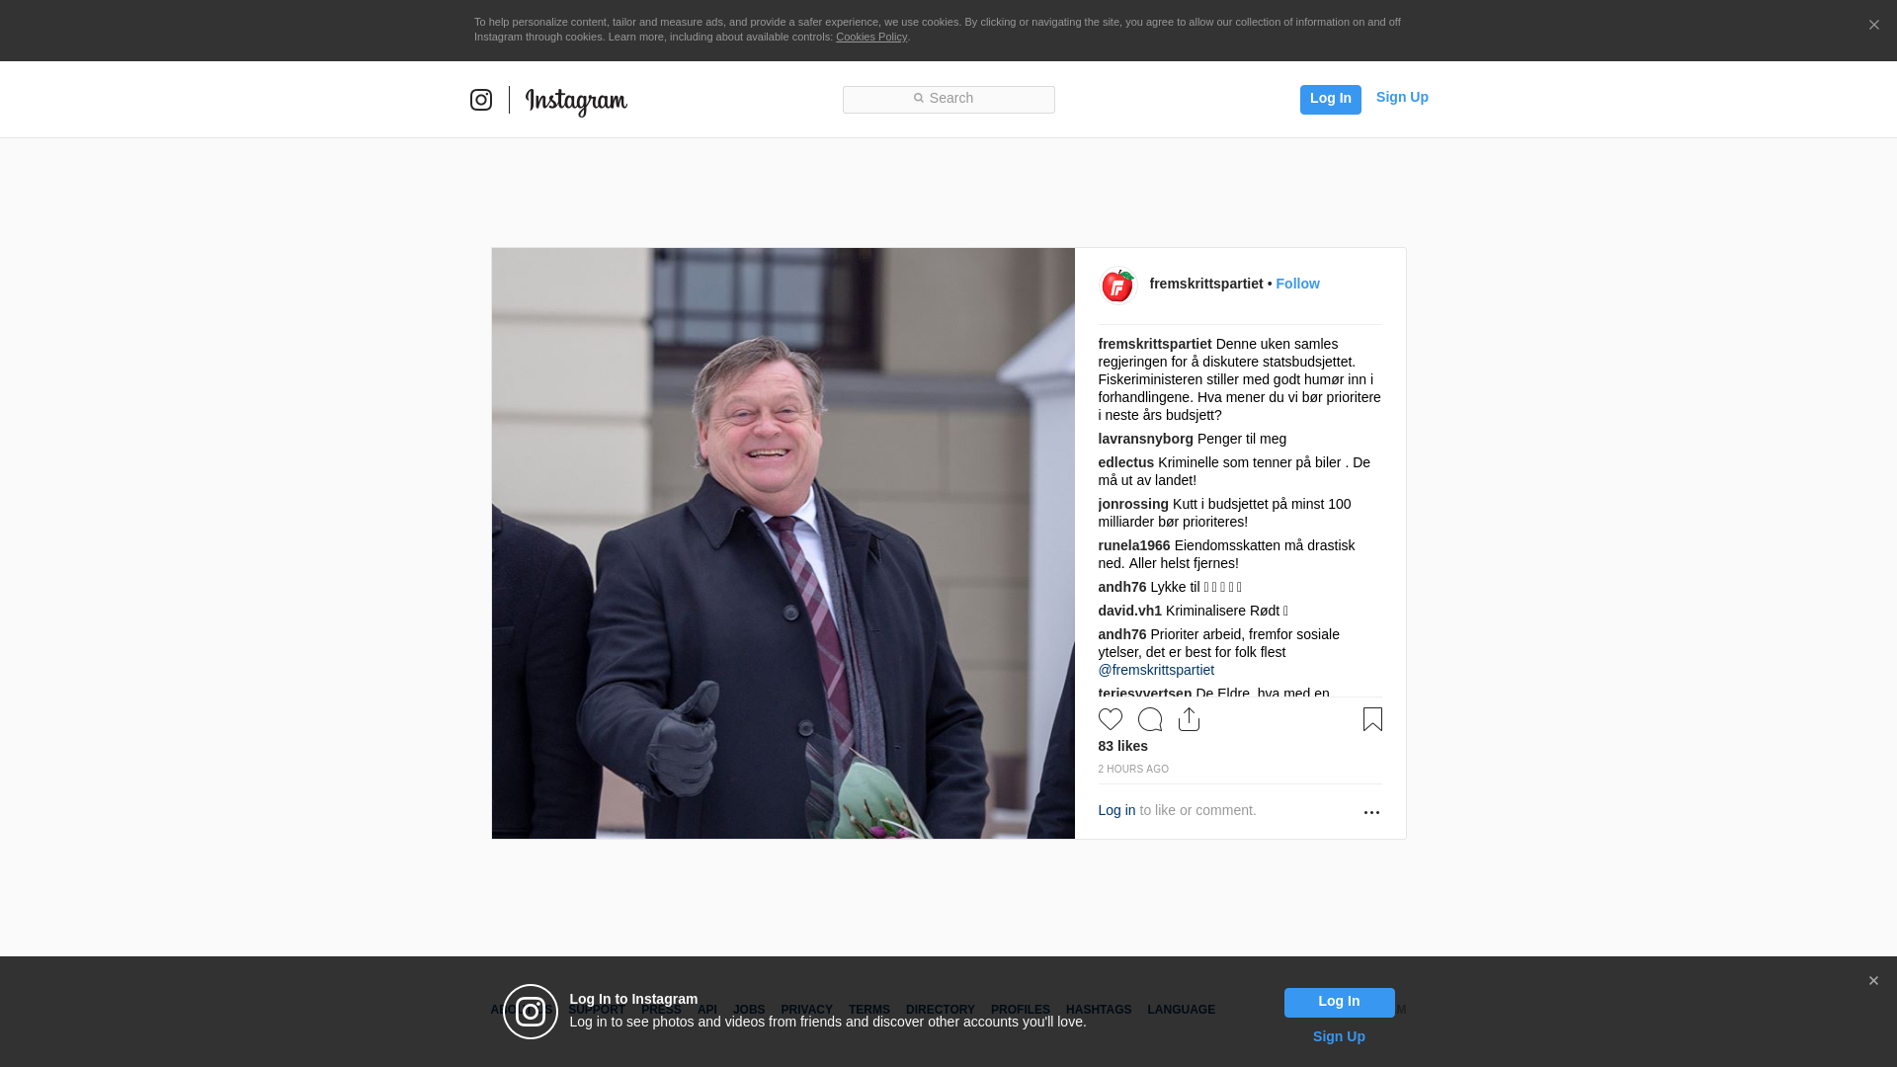
Task: Follow the fremskrittspartiet account
Action: (1297, 284)
